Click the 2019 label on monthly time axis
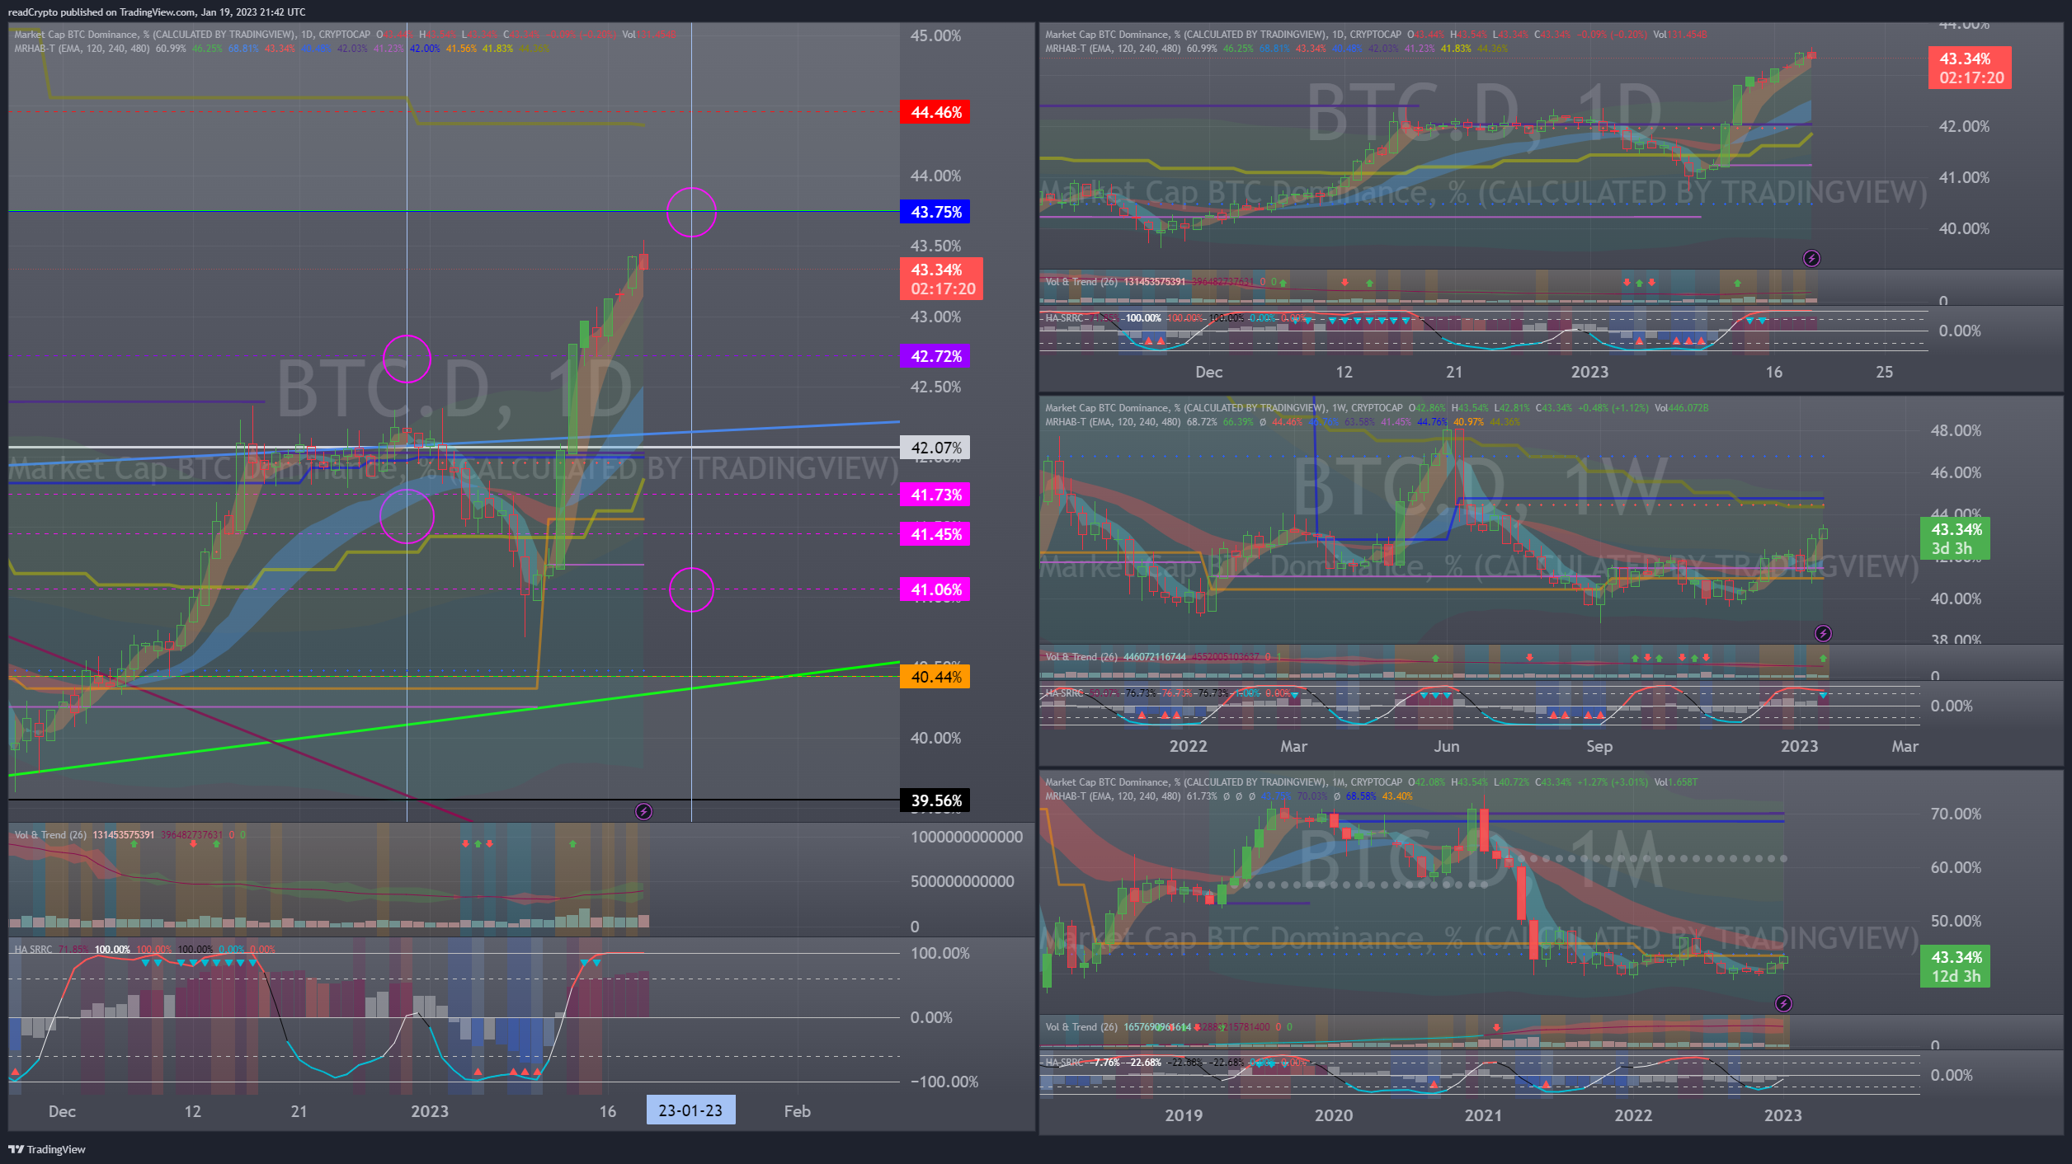Viewport: 2072px width, 1164px height. [x=1183, y=1115]
